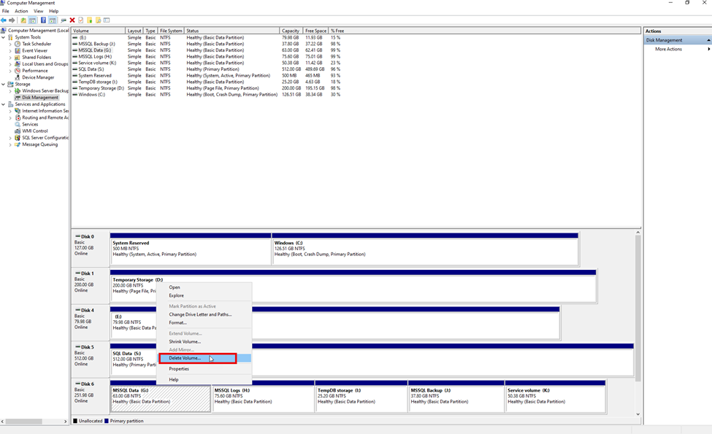Select the TempDB storage (I:) partition block
Screen dimensions: 712x434
coord(361,396)
